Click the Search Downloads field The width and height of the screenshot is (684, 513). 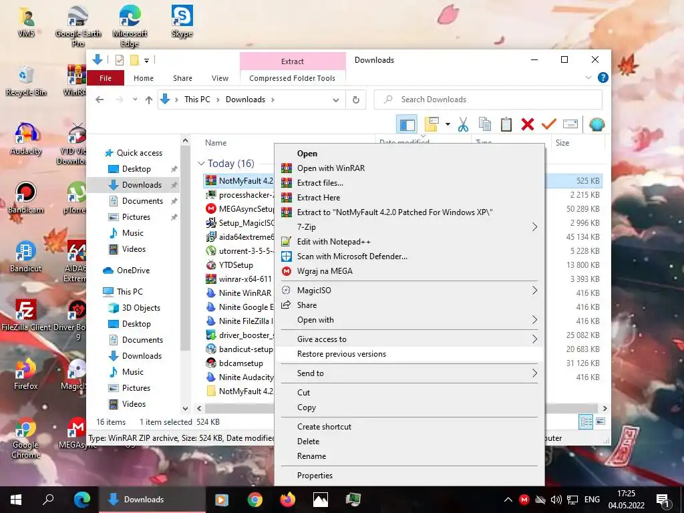[488, 100]
